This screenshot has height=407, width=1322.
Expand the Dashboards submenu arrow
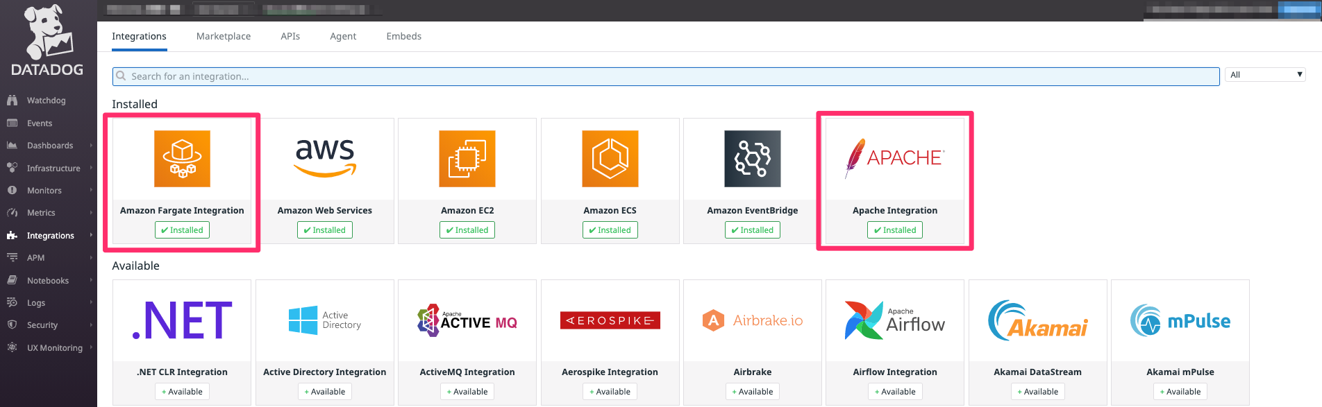click(91, 146)
